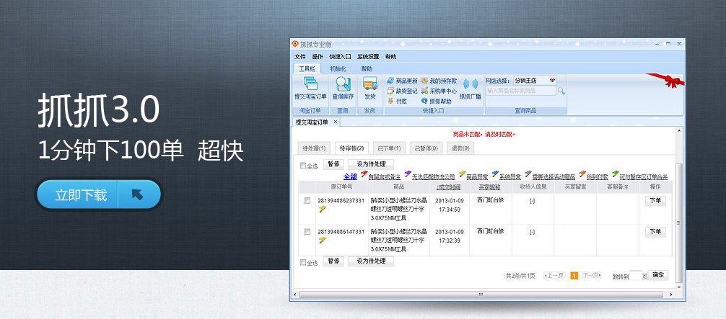The width and height of the screenshot is (726, 319).
Task: Open 我的预存款 deposit shortcut
Action: [439, 81]
